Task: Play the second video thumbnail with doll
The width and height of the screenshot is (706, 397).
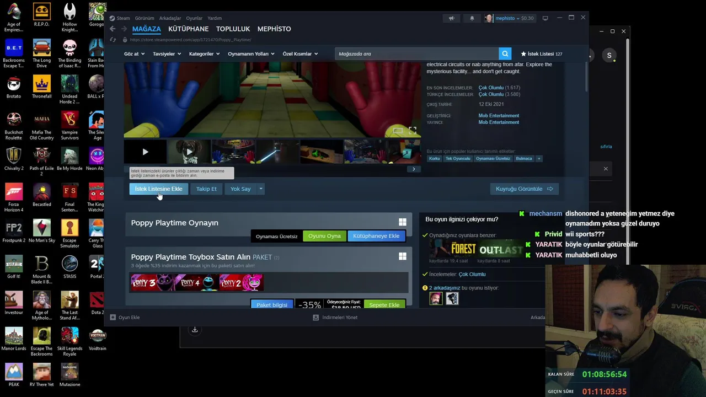Action: coord(189,152)
